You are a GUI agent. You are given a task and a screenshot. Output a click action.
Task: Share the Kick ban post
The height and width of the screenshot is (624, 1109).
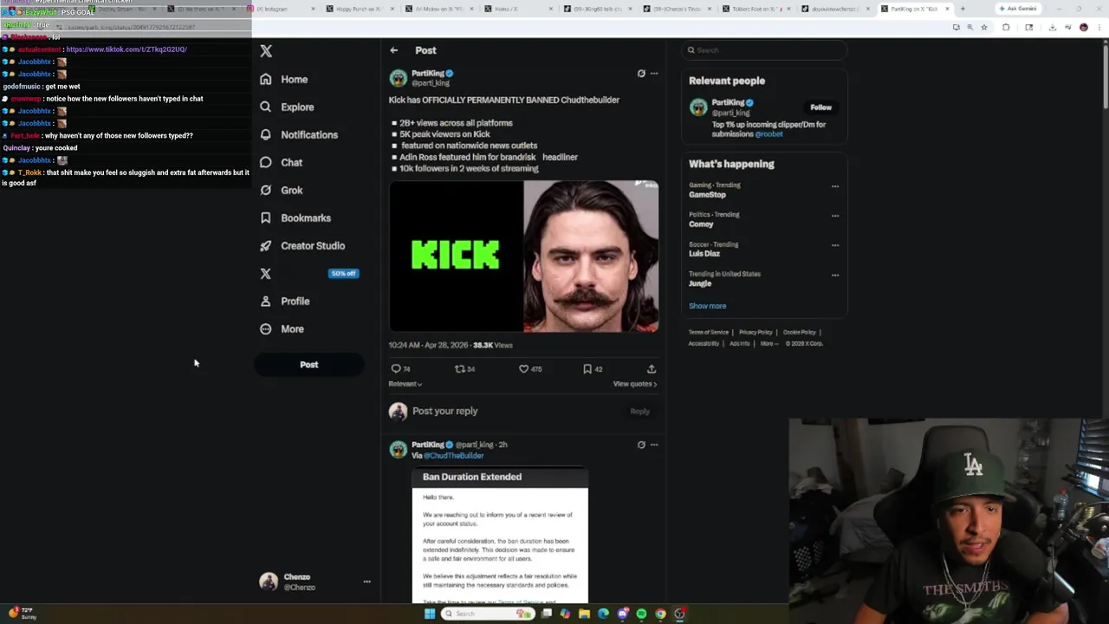tap(652, 368)
